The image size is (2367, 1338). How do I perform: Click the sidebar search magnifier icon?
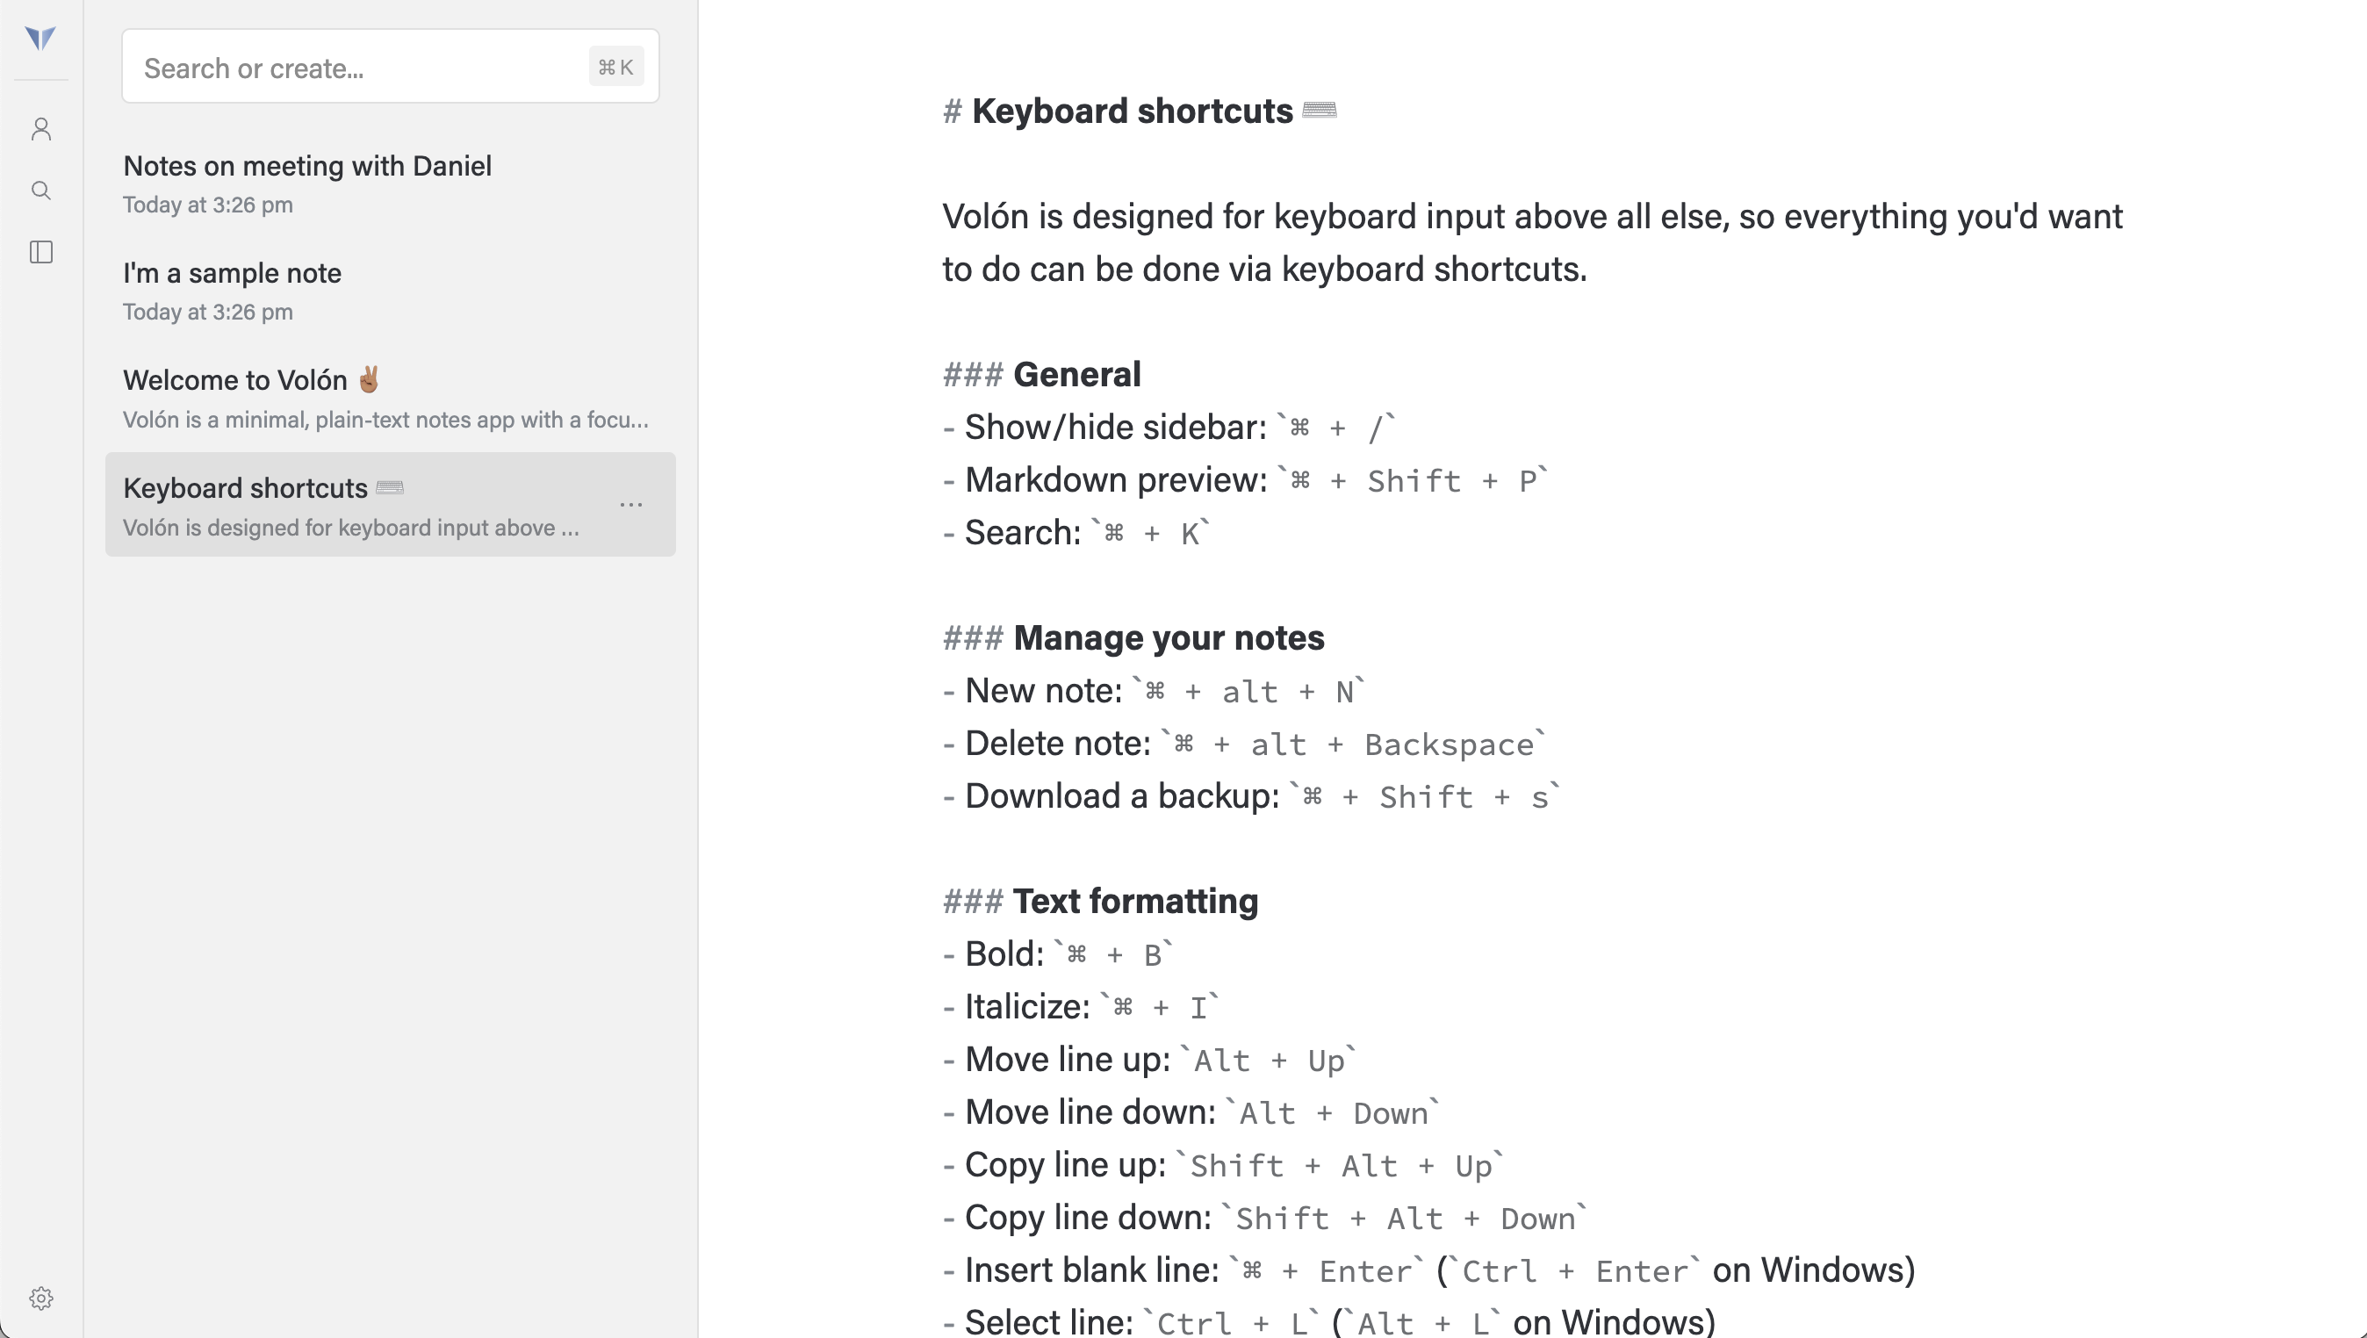point(40,191)
